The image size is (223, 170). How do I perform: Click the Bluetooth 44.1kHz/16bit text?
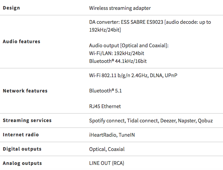tap(118, 61)
